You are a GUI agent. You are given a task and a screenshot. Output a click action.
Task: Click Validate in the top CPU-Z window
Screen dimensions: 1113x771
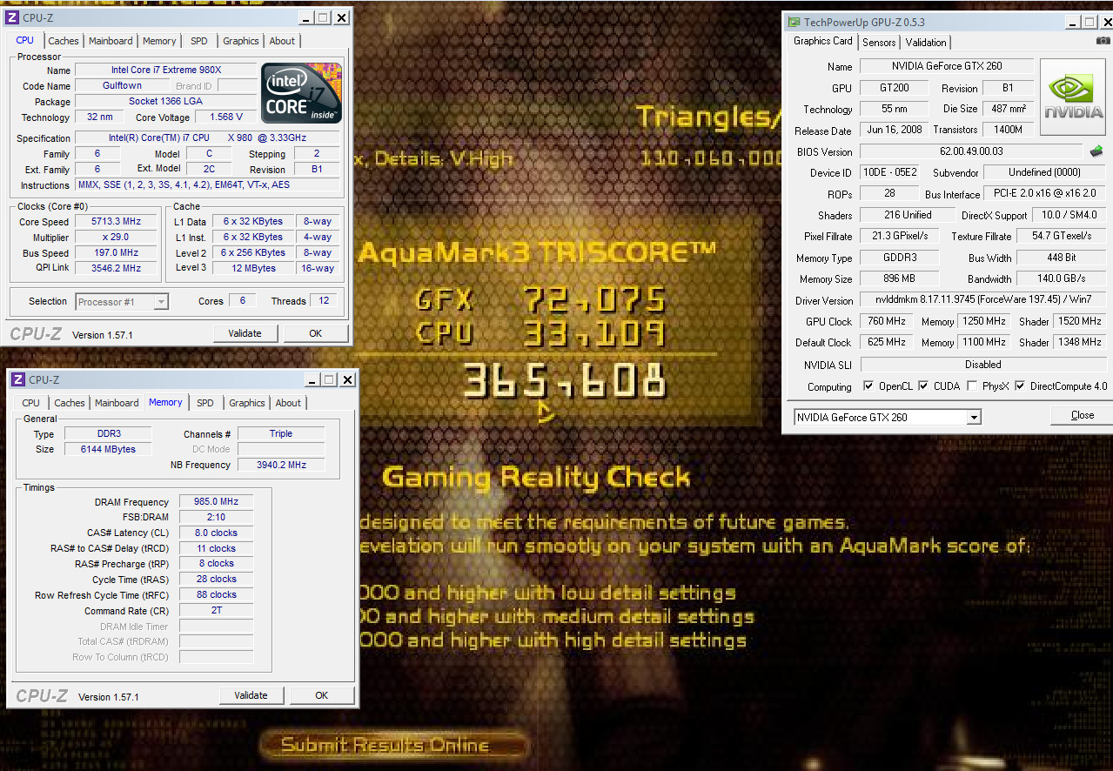point(245,333)
